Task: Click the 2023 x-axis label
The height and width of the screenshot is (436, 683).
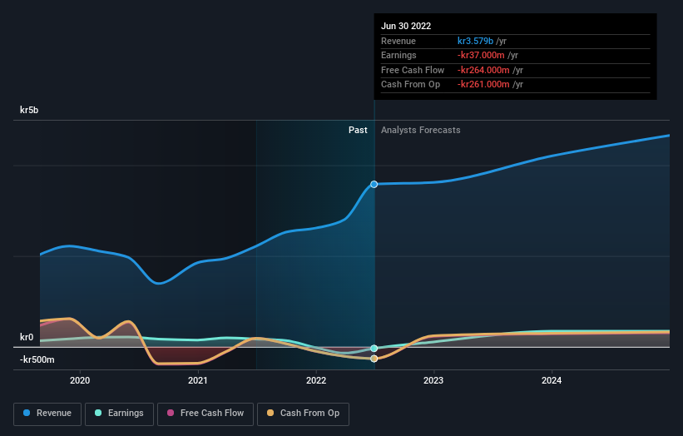Action: click(x=433, y=380)
